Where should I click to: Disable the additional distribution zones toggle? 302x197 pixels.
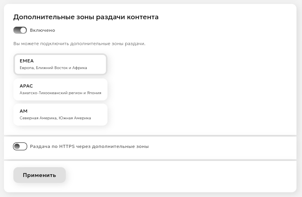click(20, 30)
